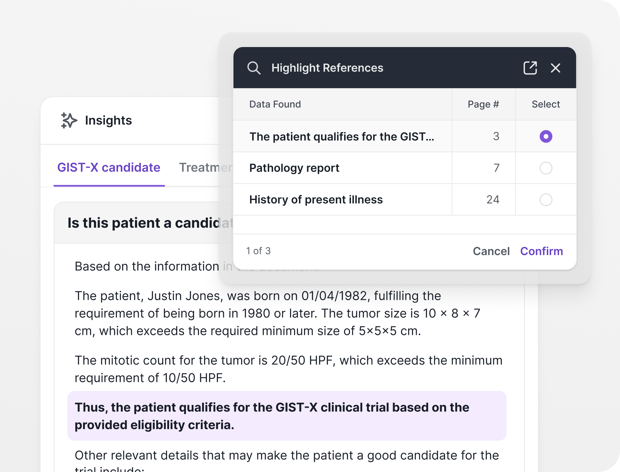Select the GIST-X candidate tab
The image size is (620, 472).
(109, 167)
